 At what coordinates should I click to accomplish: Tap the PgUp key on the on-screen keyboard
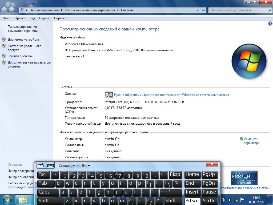tap(210, 175)
